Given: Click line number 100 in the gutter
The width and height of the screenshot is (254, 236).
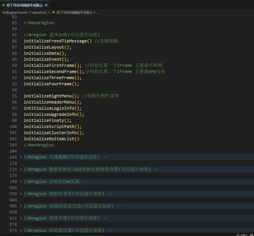Looking at the screenshot, I should click(x=13, y=126).
